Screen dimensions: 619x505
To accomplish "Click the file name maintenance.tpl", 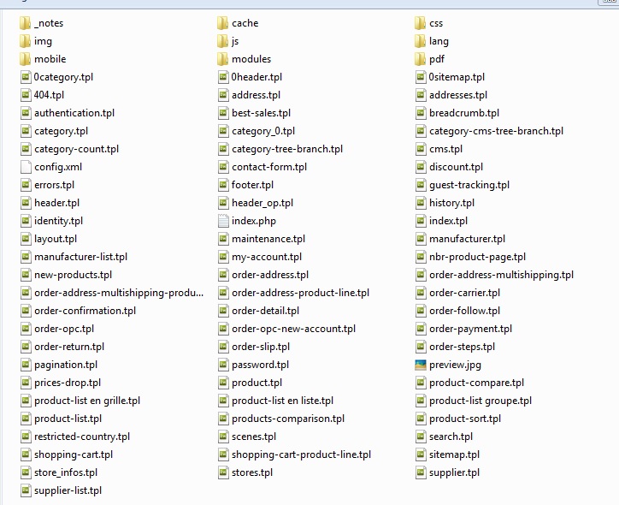I will (268, 239).
